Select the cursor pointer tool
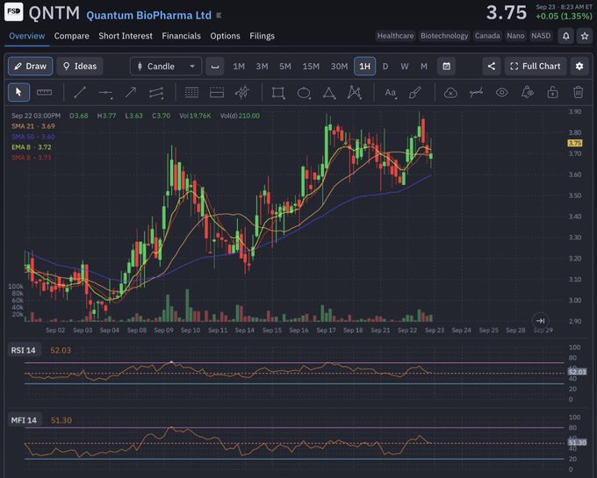 tap(18, 92)
